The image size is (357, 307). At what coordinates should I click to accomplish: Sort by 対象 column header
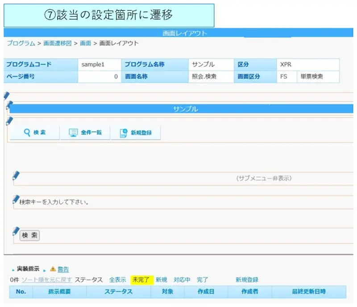click(167, 291)
